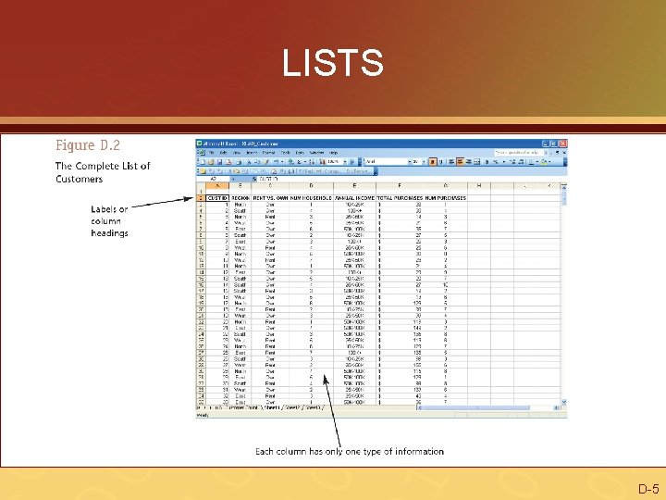Viewport: 666px width, 500px height.
Task: Open the zoom percentage dropdown
Action: (x=345, y=161)
